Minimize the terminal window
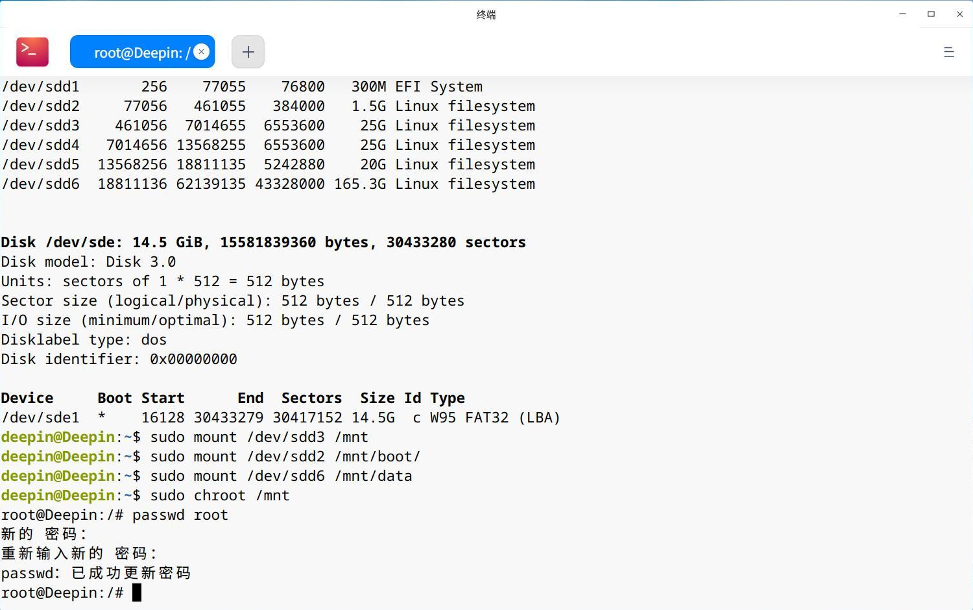The width and height of the screenshot is (973, 610). click(x=902, y=14)
